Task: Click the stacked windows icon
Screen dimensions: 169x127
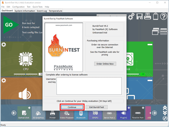Action: [x=155, y=31]
